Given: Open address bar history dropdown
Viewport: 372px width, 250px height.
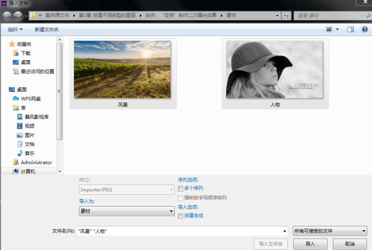Looking at the screenshot, I should 277,16.
